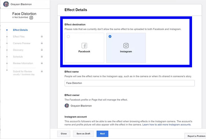The image size is (206, 139).
Task: Click Grayson Blackmon profile avatar at top
Action: tap(6, 4)
